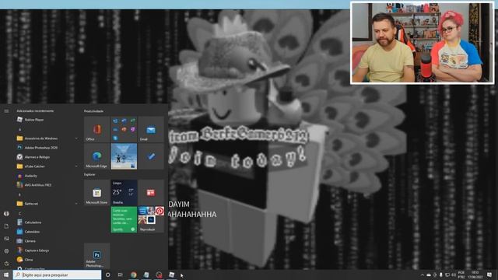This screenshot has height=280, width=498.
Task: Open the volume control tray icon
Action: point(453,275)
